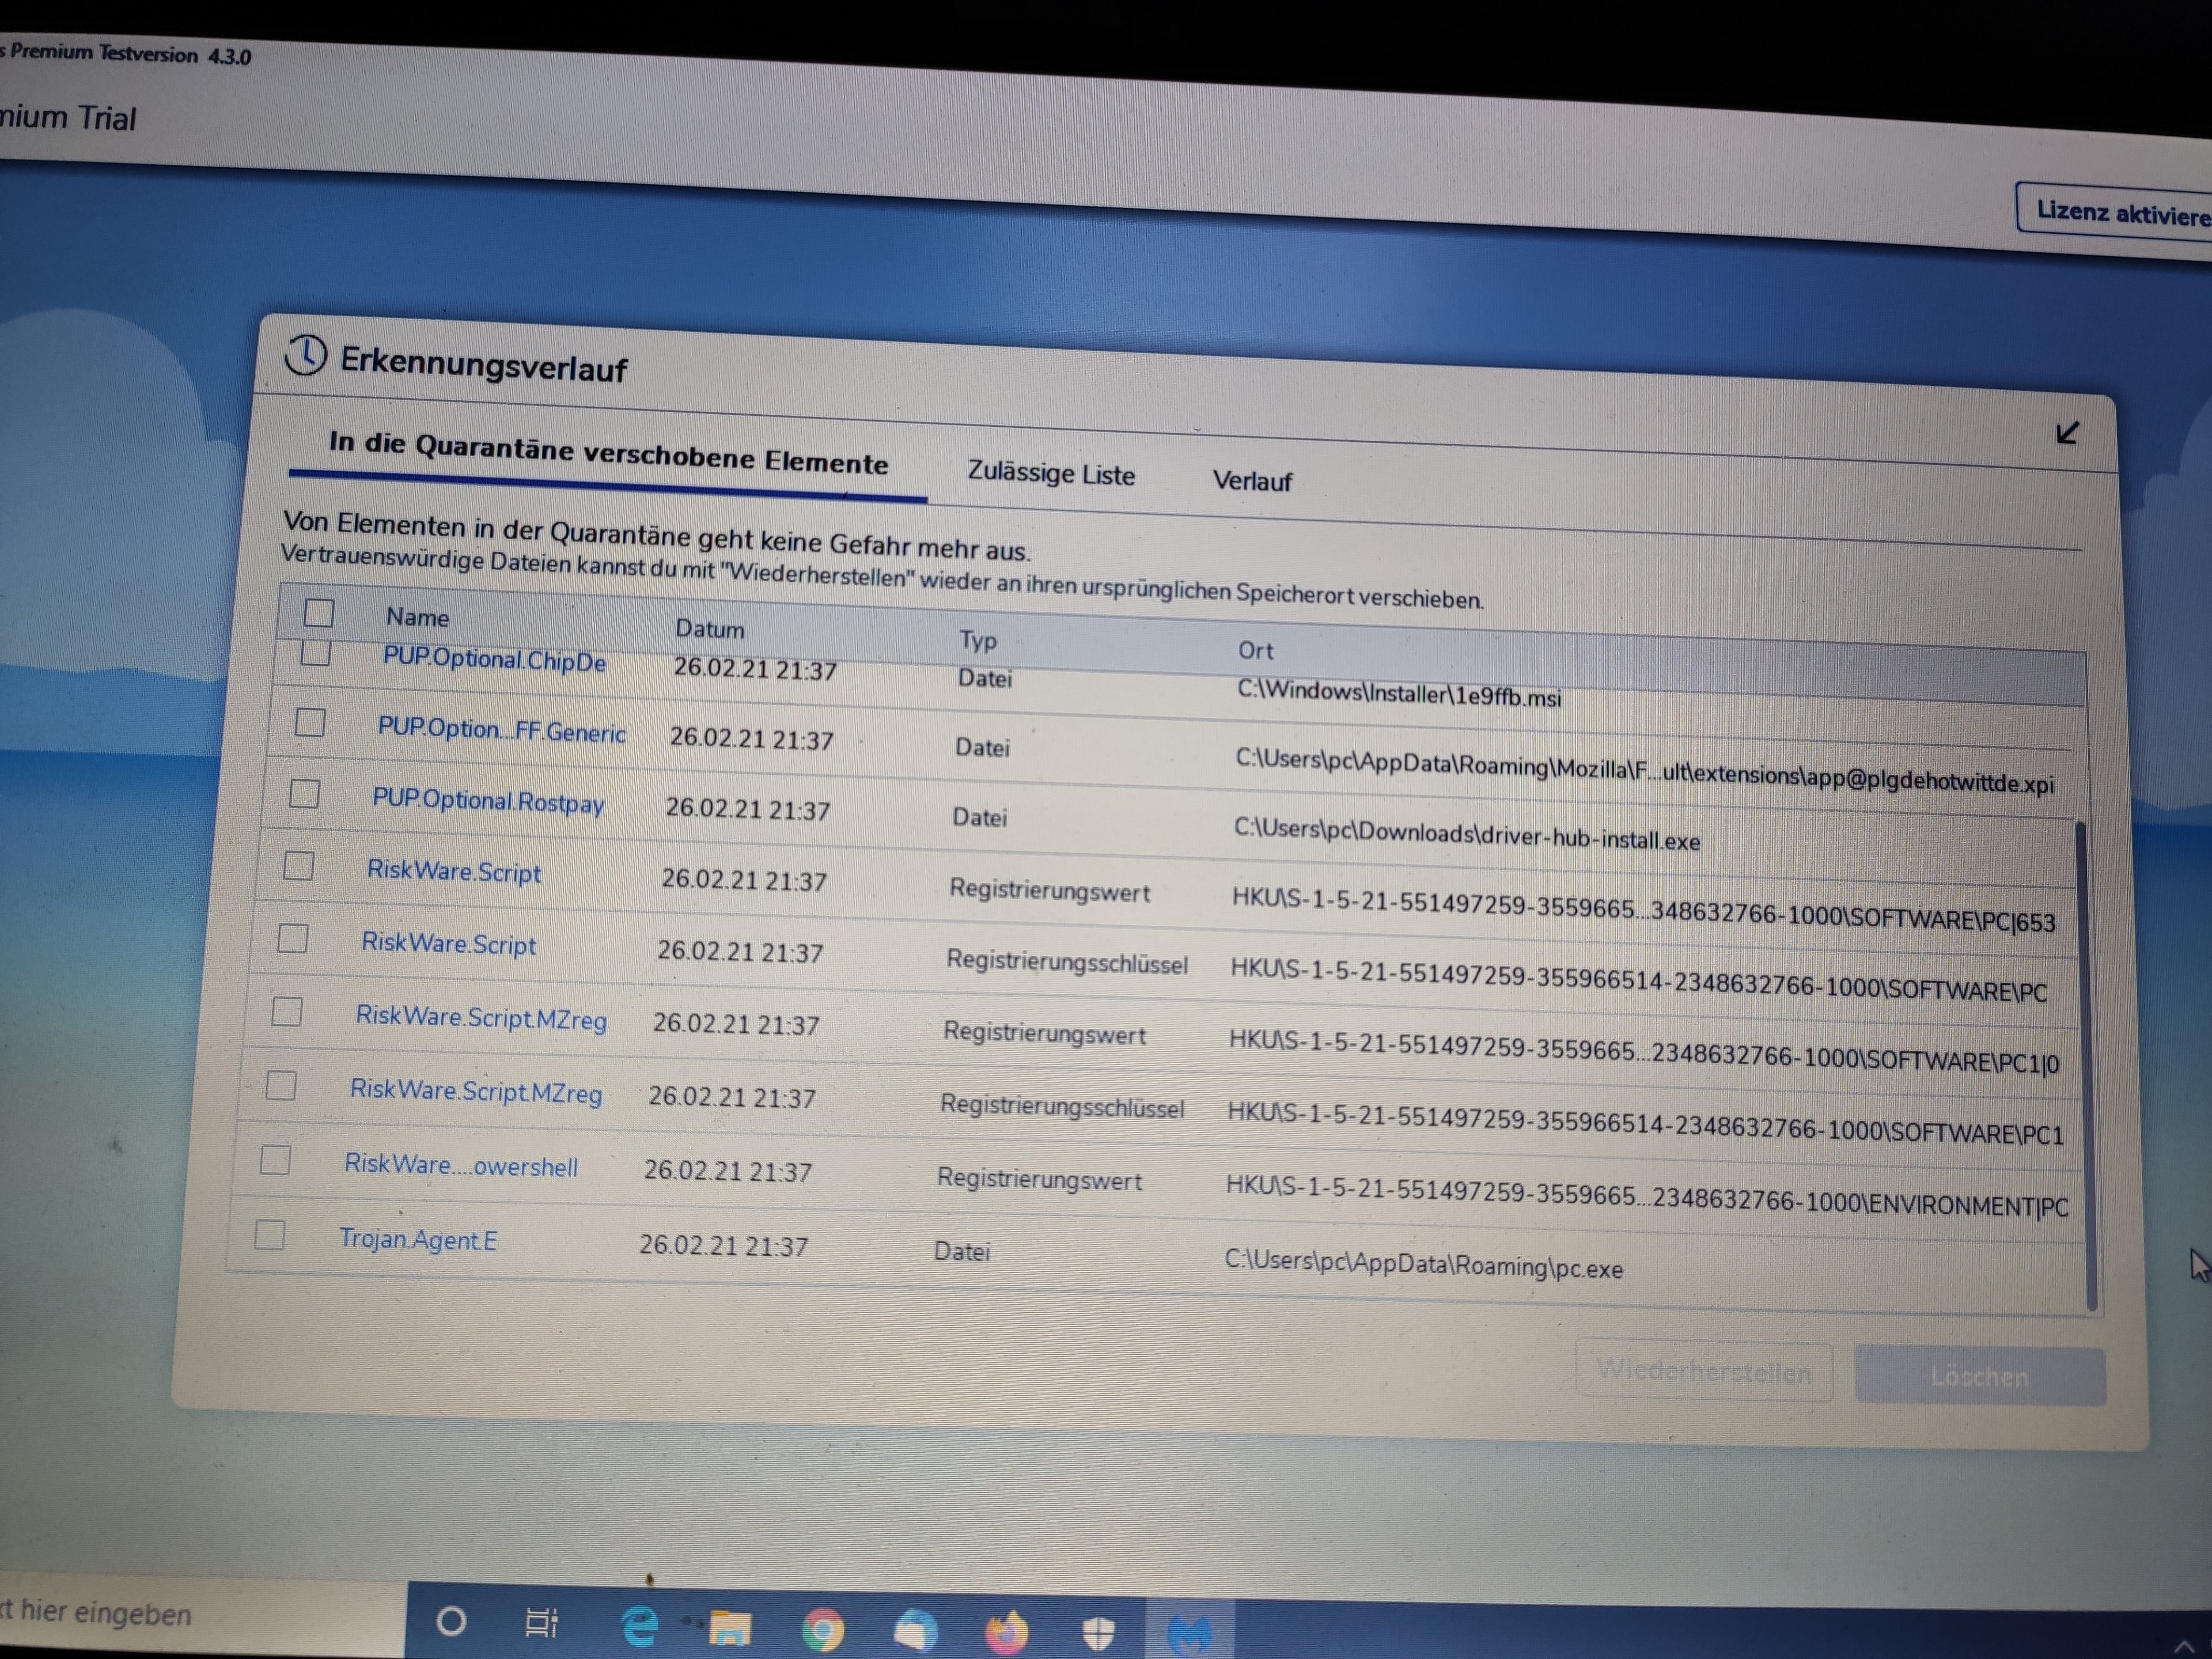Click the Cortana circle icon

pos(451,1620)
